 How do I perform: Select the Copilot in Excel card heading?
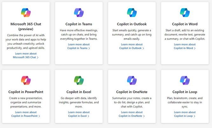pyautogui.click(x=79, y=92)
